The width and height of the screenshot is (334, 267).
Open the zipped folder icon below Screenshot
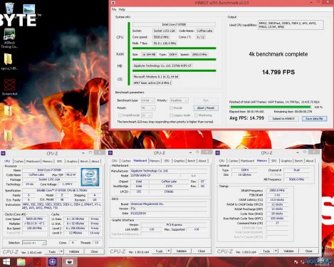pos(8,111)
